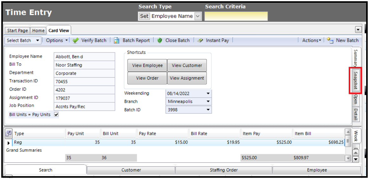Click the Bill Unit column header
This screenshot has height=179, width=369.
pos(119,134)
